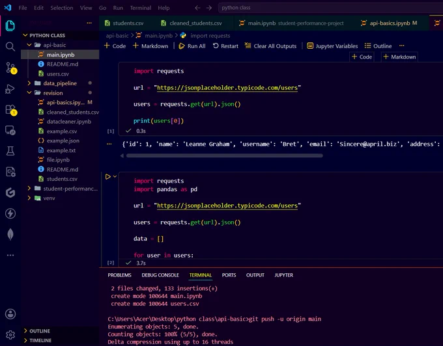Open the Extensions view
Viewport: 443px width, 346px height.
[x=10, y=110]
